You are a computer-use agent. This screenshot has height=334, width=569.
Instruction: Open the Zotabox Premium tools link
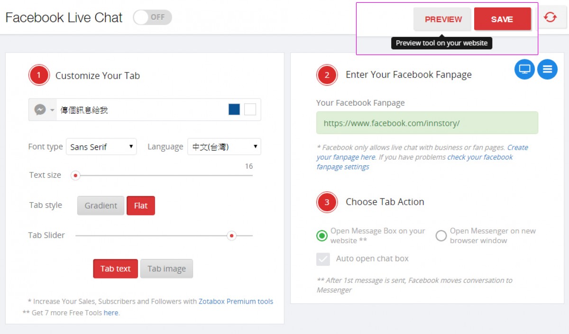[236, 301]
